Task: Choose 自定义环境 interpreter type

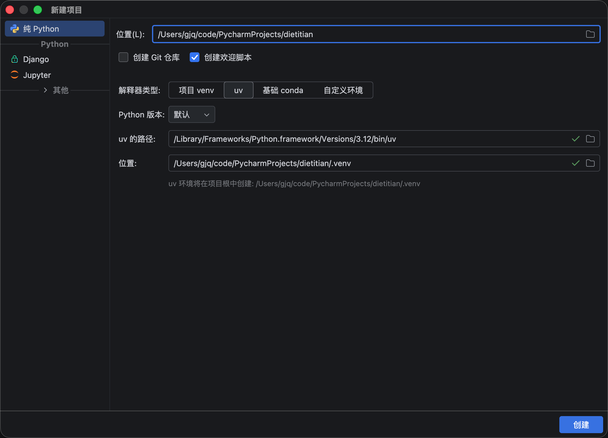Action: [x=343, y=90]
